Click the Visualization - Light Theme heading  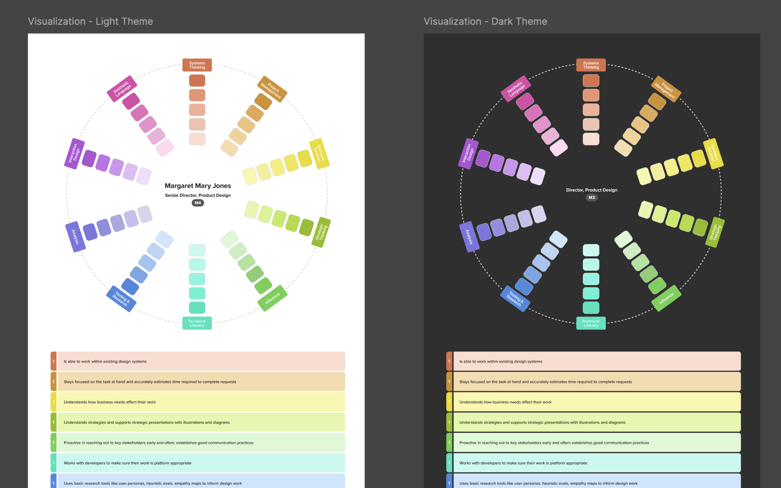click(x=90, y=21)
